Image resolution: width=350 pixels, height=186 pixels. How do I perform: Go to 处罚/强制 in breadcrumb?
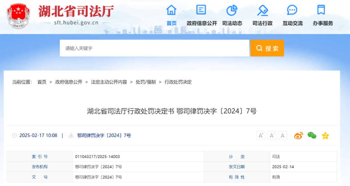pos(146,82)
